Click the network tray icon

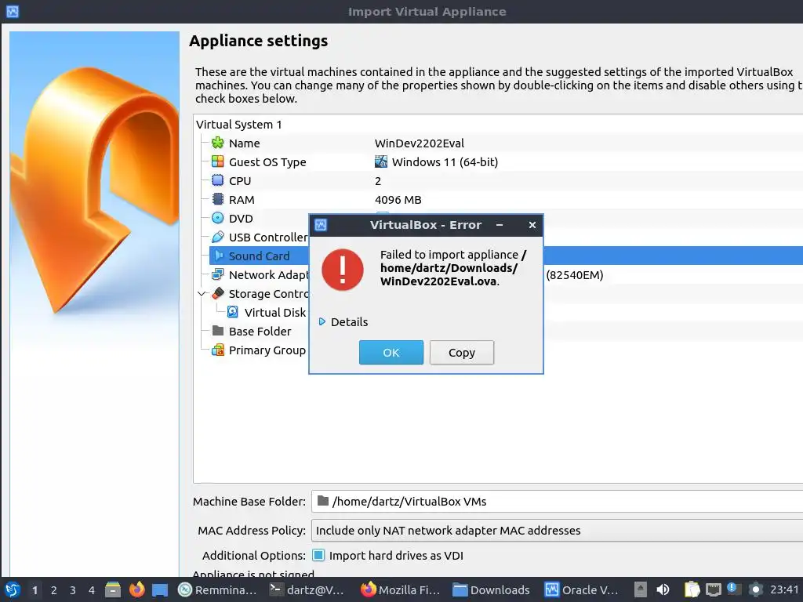(713, 589)
